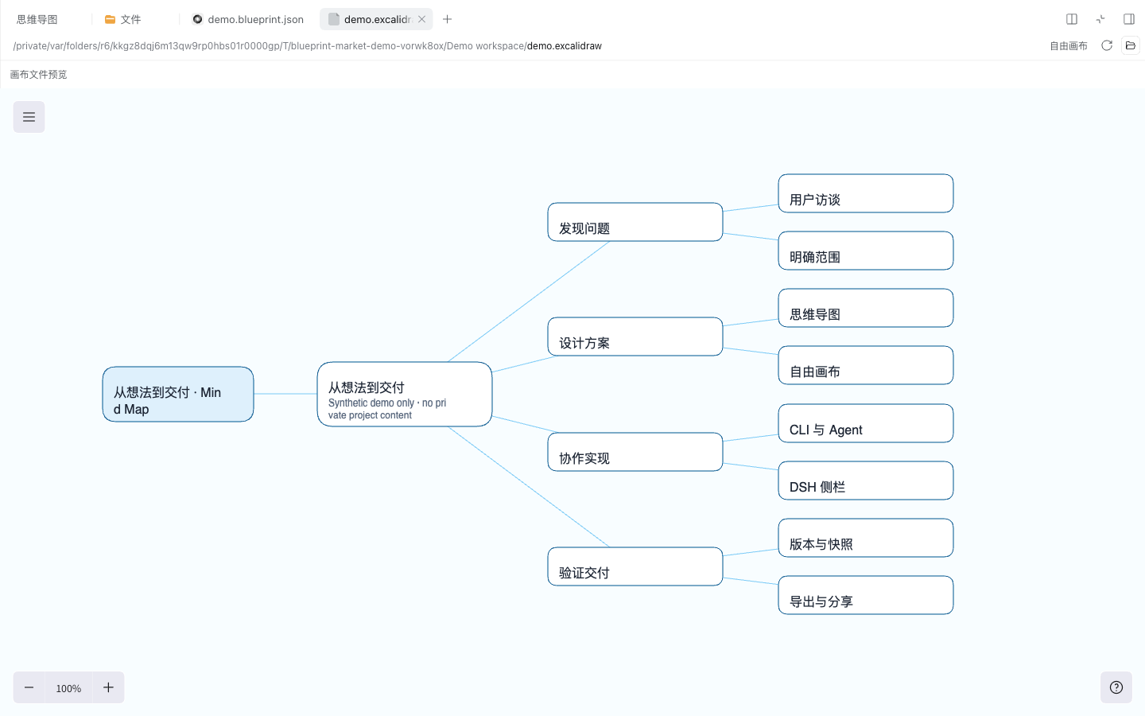Zoom in using the plus button

pos(108,687)
